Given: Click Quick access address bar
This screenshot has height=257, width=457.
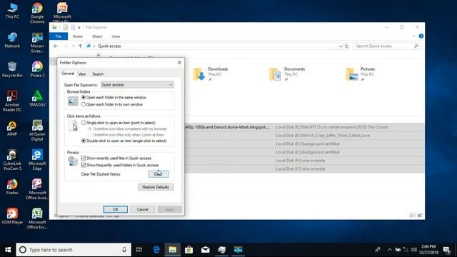Looking at the screenshot, I should coord(214,46).
